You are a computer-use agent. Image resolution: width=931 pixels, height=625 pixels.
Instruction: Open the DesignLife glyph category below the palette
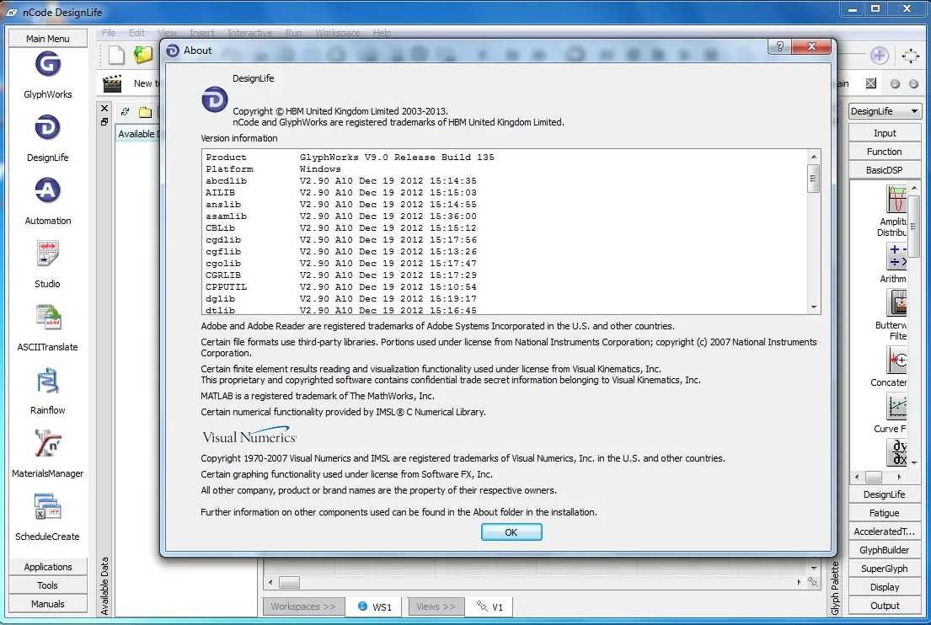(x=885, y=494)
